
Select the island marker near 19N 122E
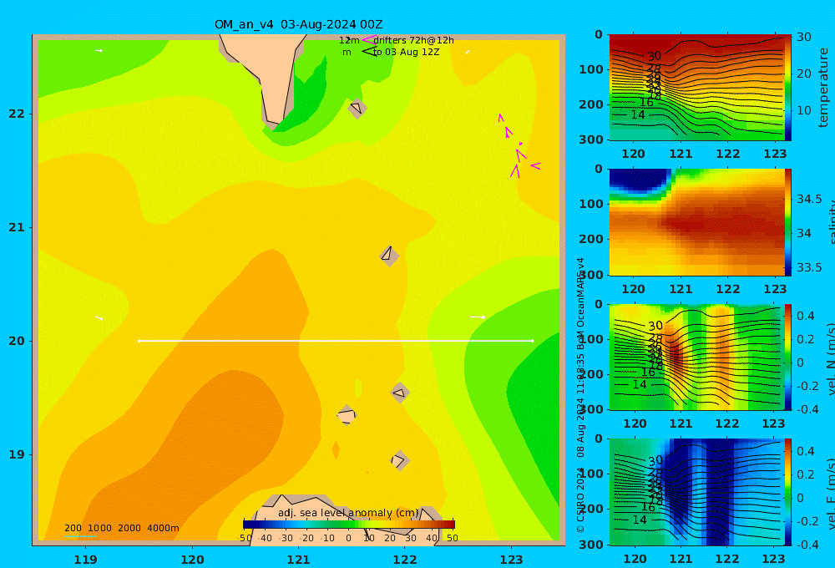(x=399, y=460)
